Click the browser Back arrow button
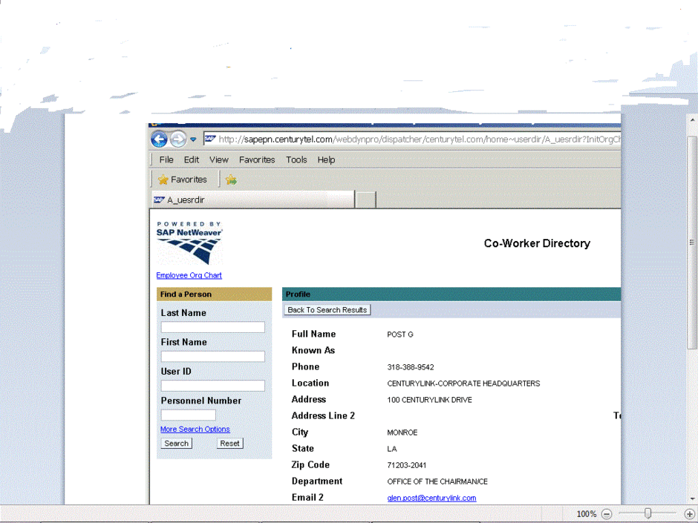 click(159, 139)
